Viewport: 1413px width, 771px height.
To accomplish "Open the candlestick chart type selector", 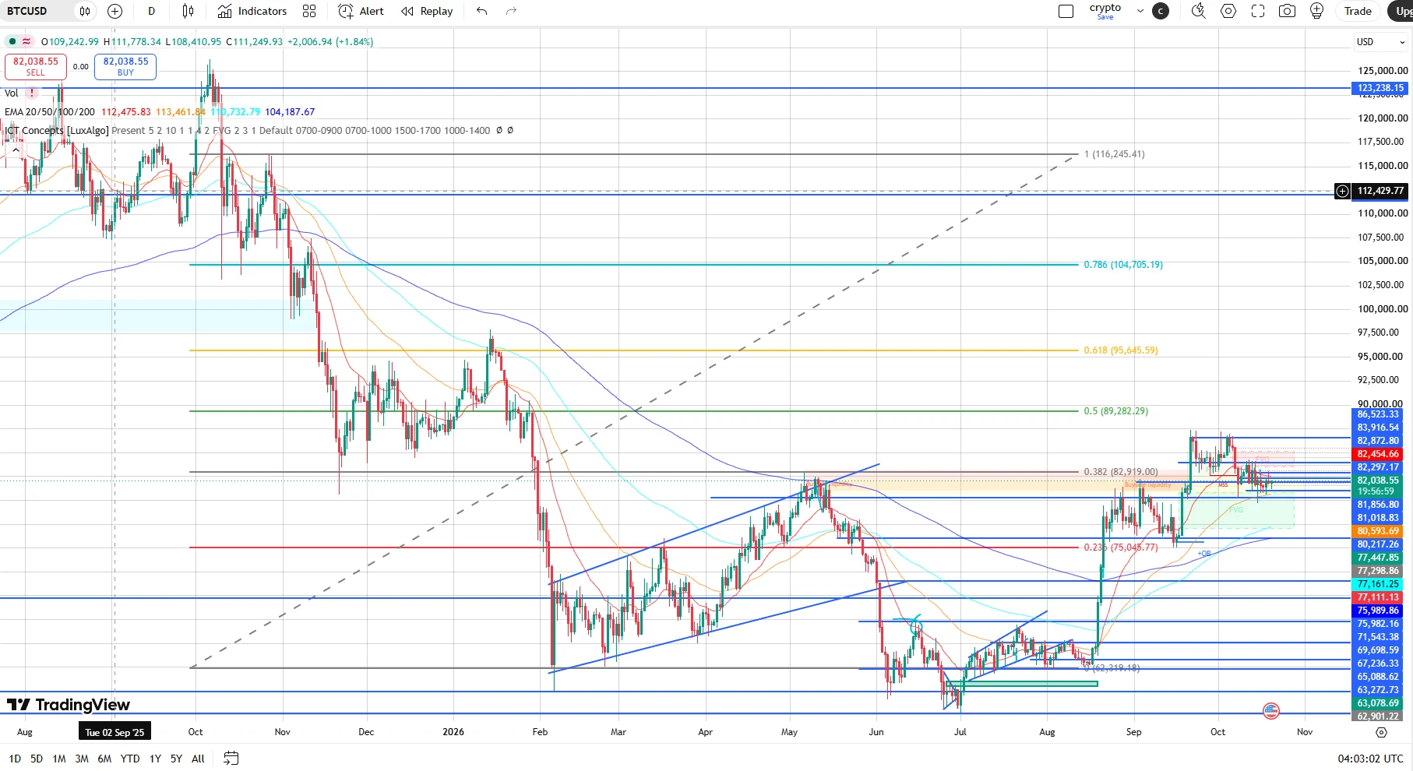I will coord(188,11).
